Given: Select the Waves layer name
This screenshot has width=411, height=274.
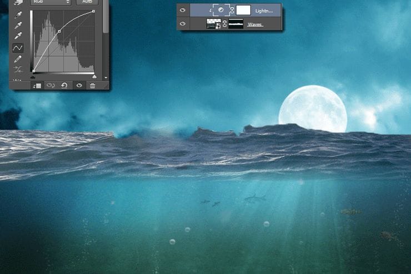Looking at the screenshot, I should 255,24.
